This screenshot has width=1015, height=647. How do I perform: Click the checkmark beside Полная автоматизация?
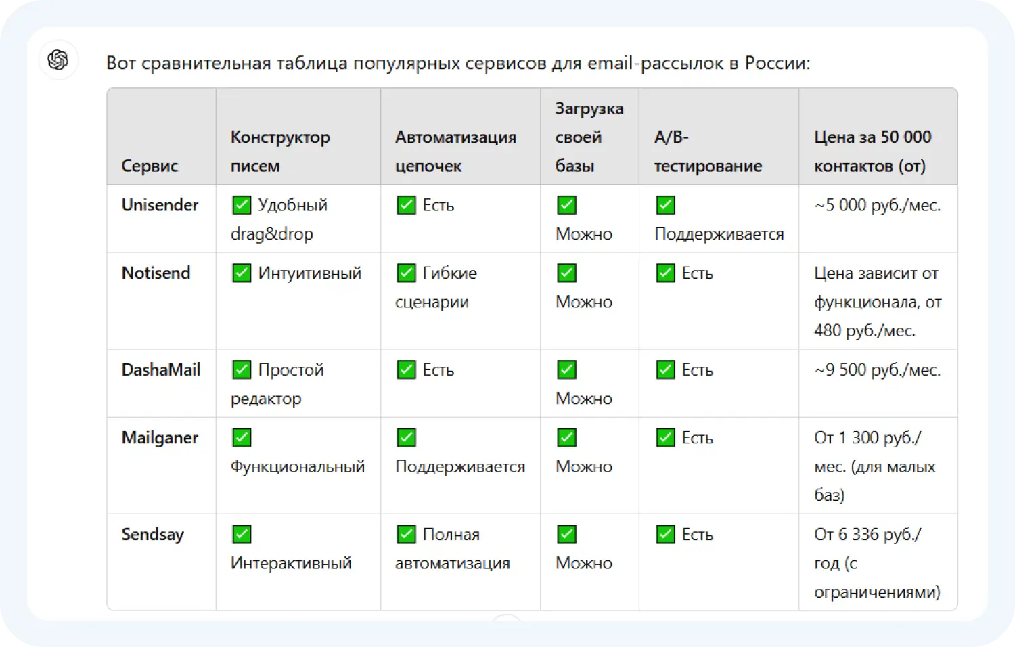[406, 535]
